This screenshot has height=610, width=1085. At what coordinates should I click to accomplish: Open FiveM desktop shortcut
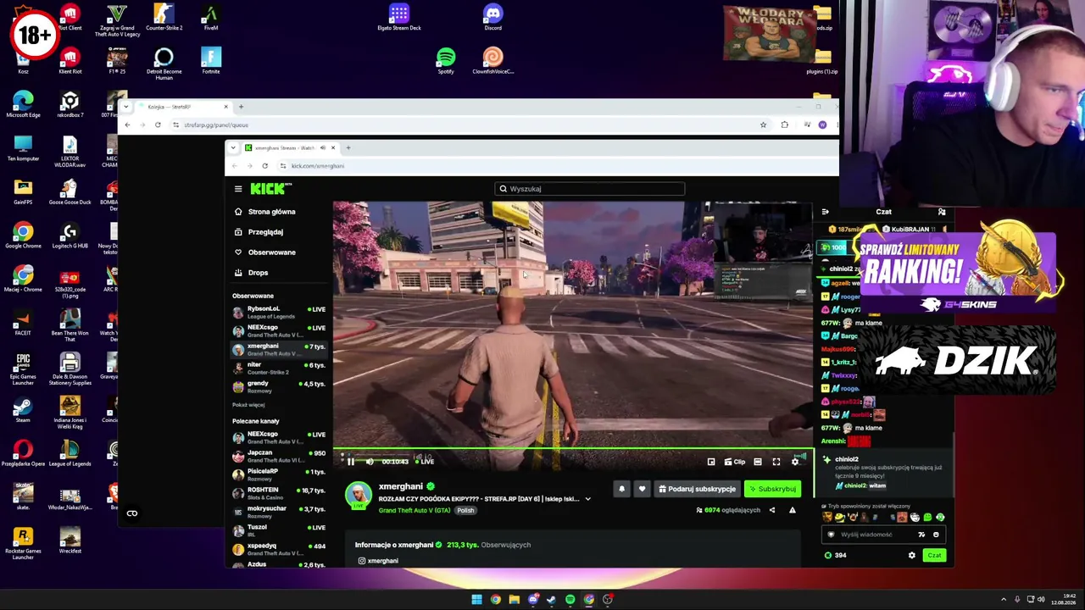click(x=211, y=18)
